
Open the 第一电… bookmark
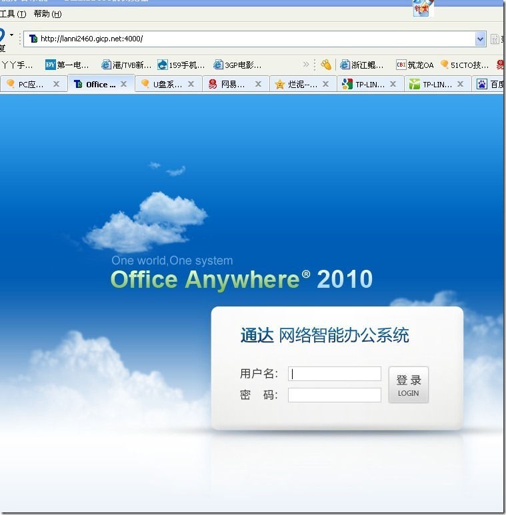(67, 65)
